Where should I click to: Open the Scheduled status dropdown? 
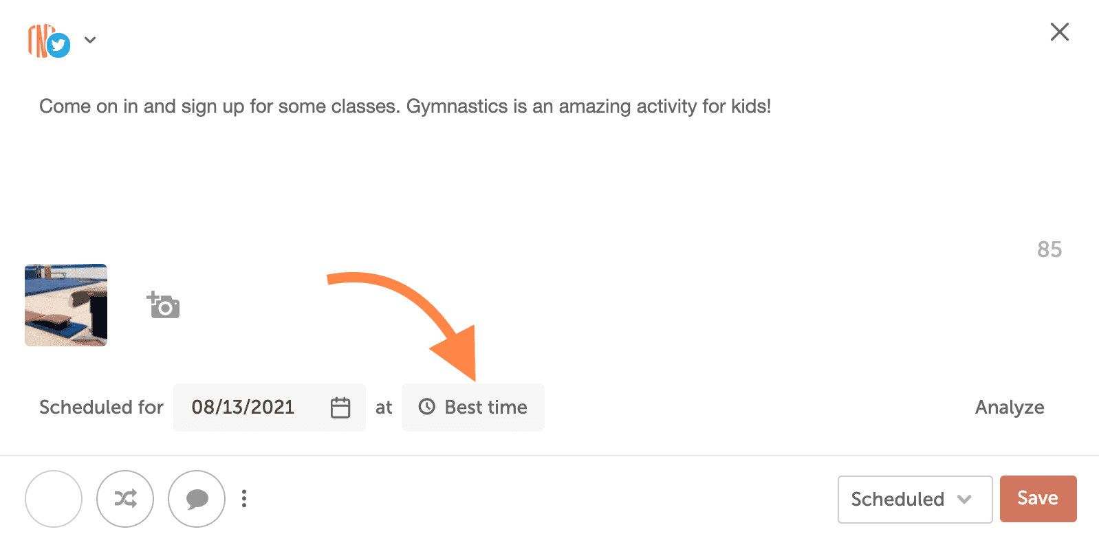point(897,499)
